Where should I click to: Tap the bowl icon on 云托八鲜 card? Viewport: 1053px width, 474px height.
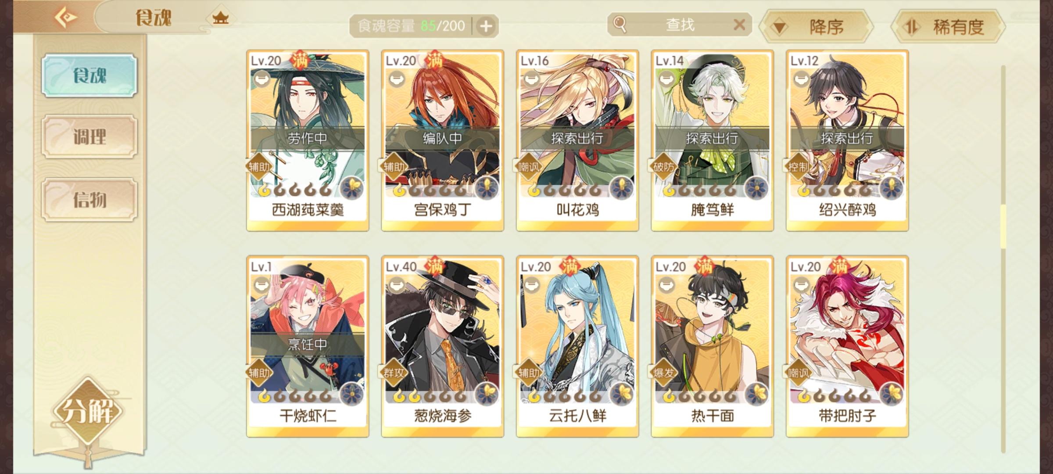[531, 285]
